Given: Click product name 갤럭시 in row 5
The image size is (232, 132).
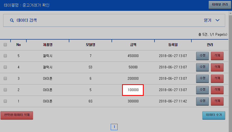Looking at the screenshot, I should click(x=48, y=56).
